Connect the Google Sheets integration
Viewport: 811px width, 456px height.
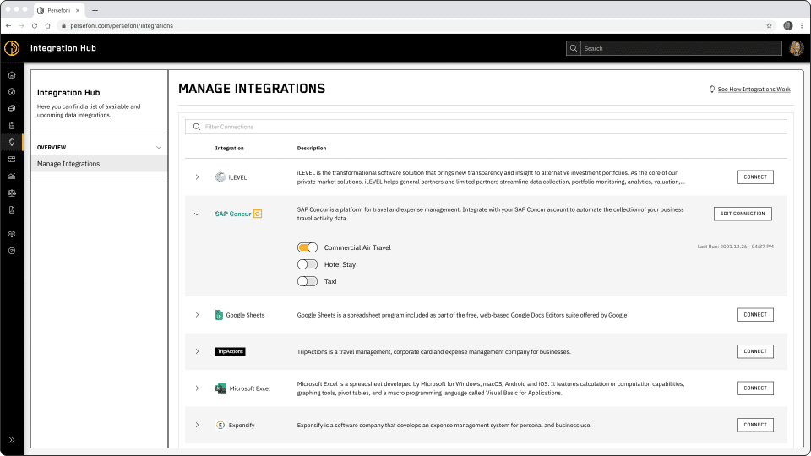pyautogui.click(x=755, y=314)
